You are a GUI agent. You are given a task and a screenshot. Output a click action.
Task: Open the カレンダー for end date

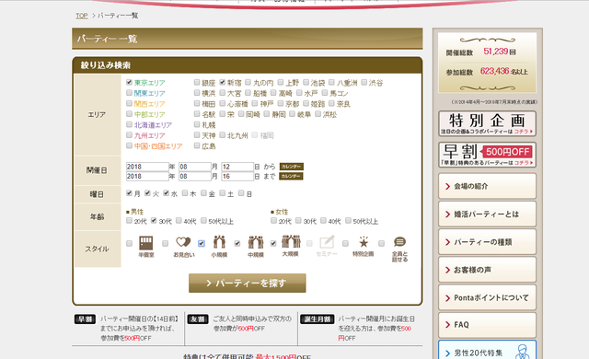tap(291, 176)
